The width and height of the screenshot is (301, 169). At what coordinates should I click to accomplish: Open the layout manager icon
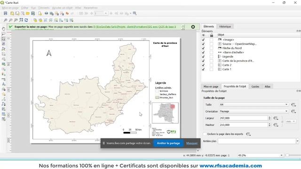tap(23, 13)
